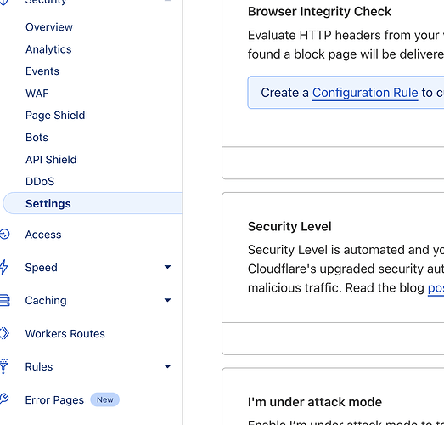Click the New badge beside Error Pages
This screenshot has height=425, width=444.
point(104,399)
